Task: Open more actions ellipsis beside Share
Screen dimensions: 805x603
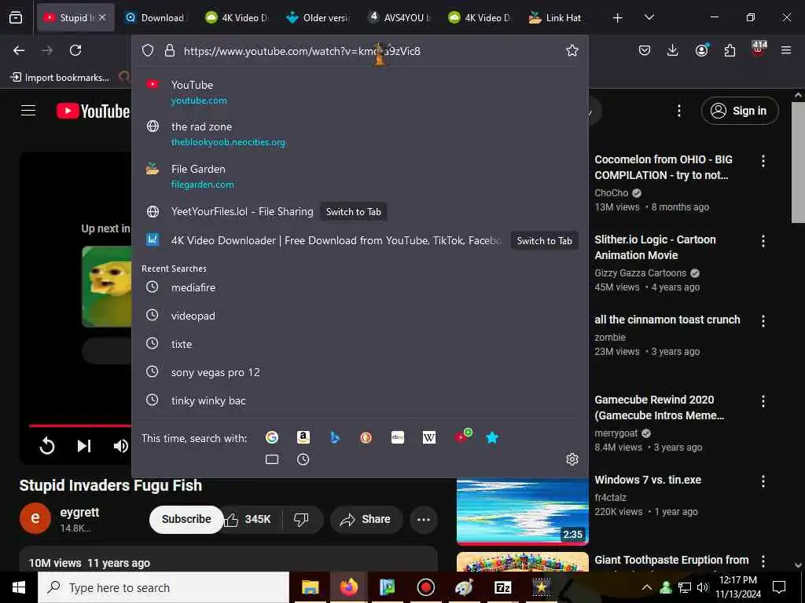Action: pyautogui.click(x=424, y=520)
